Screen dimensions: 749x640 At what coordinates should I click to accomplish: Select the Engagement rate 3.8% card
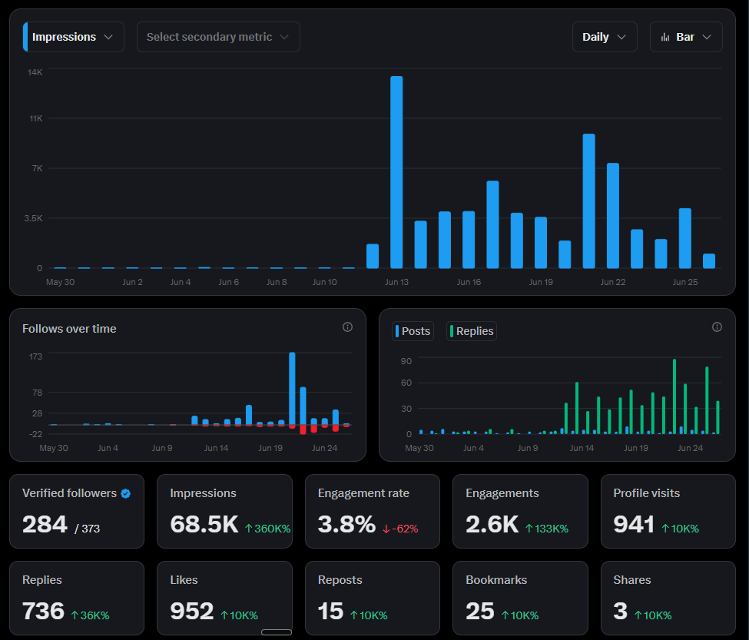pyautogui.click(x=373, y=511)
